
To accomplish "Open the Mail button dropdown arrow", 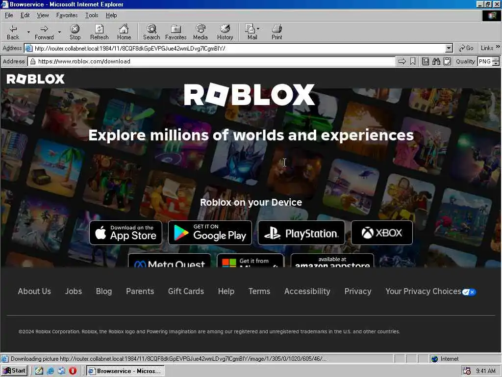I will (258, 28).
